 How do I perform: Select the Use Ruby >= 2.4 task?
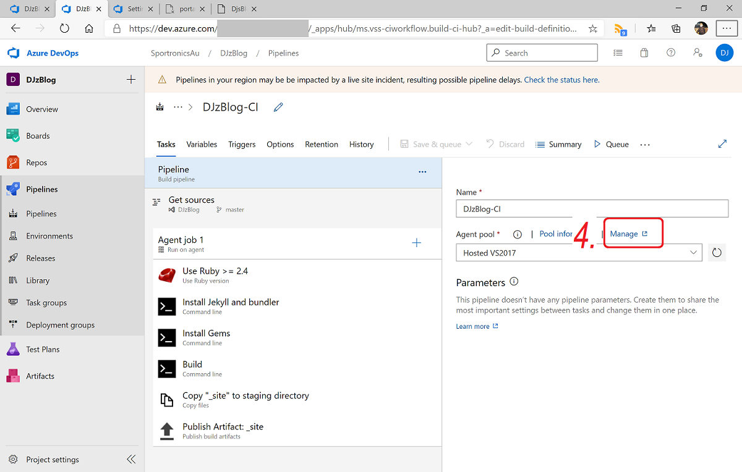point(297,275)
